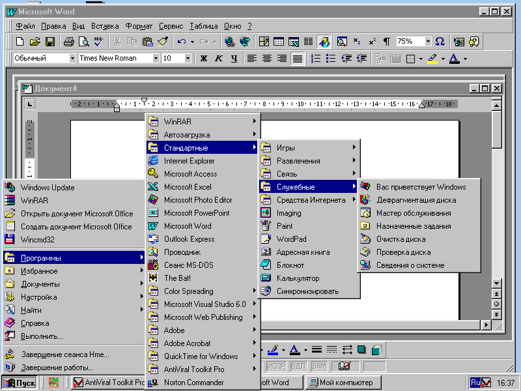Viewport: 521px width, 391px height.
Task: Click the Пуск start button
Action: (x=20, y=383)
